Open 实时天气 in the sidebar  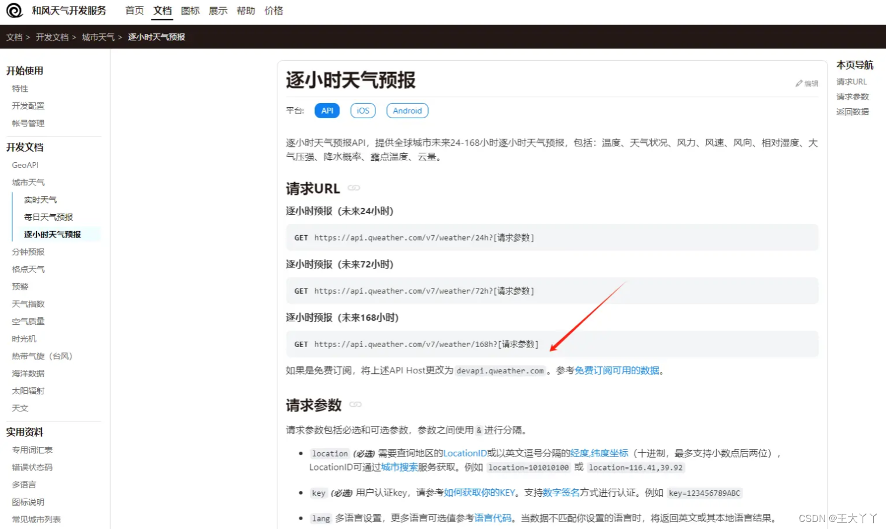click(x=40, y=200)
